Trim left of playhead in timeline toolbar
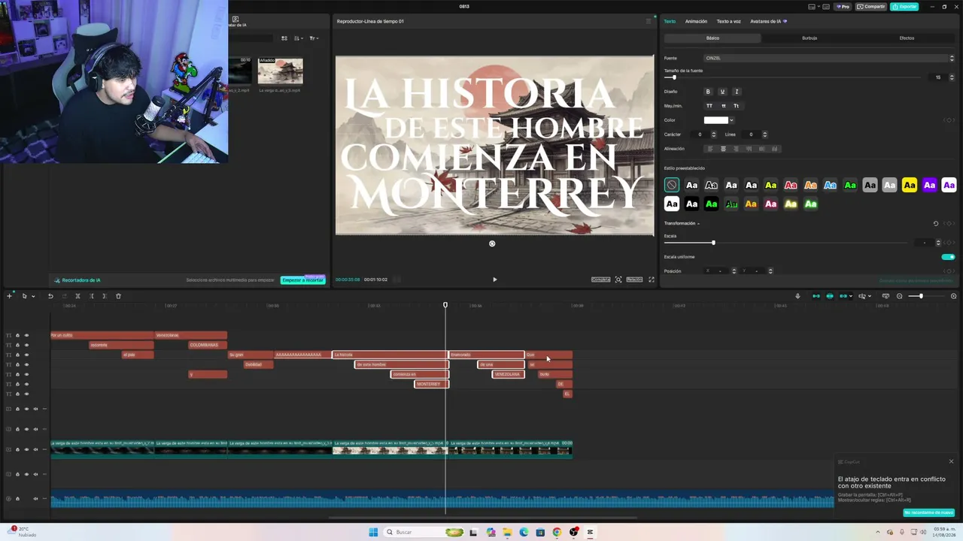 (92, 296)
